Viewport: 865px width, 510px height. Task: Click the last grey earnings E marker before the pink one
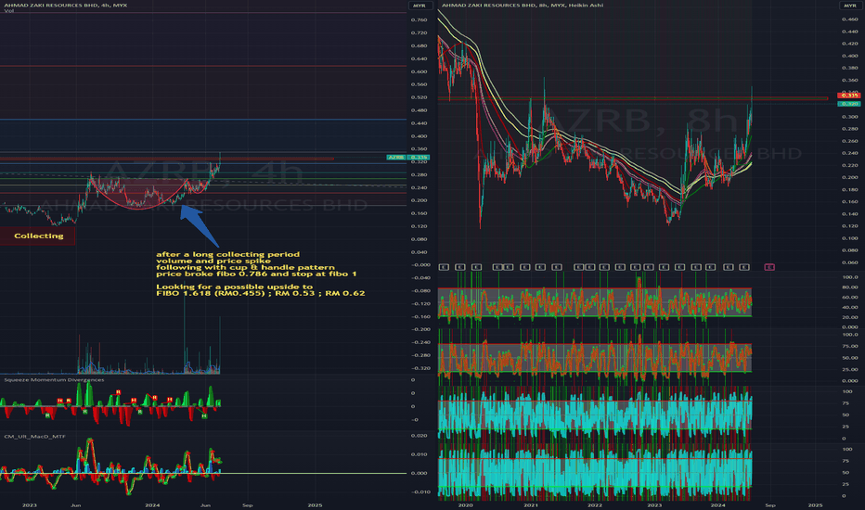[744, 267]
